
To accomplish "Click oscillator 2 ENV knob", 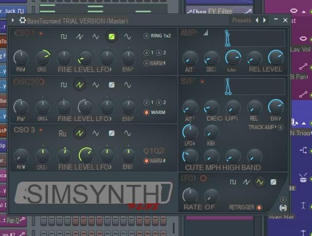I will tap(128, 107).
